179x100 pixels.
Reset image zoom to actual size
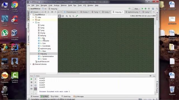click(x=73, y=16)
